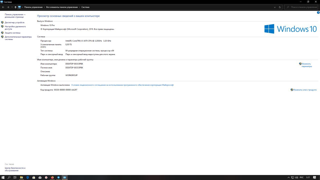The width and height of the screenshot is (320, 180).
Task: Open the Mail app from taskbar
Action: [40, 177]
